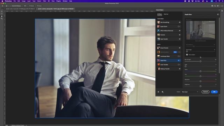Screen dimensions: 224x126
Task: Click the Style Transfer filter icon
Action: click(x=159, y=39)
